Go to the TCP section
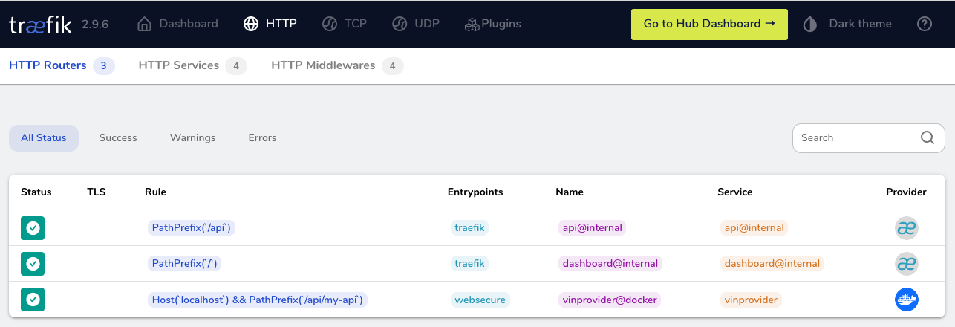Screen dimensions: 955x327 (x=345, y=24)
